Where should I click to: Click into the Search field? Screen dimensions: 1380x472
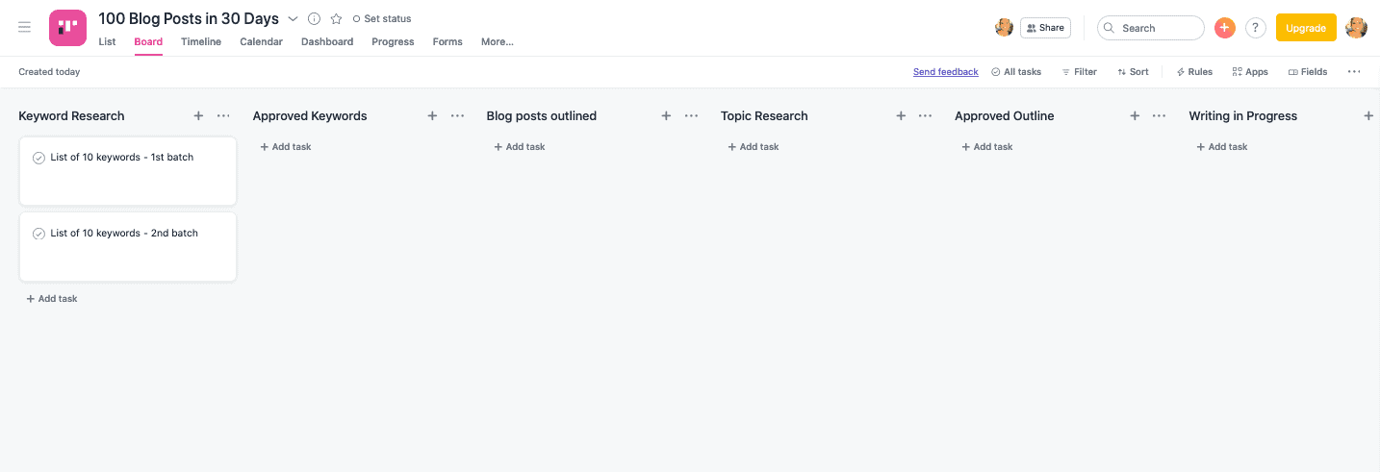[x=1151, y=28]
